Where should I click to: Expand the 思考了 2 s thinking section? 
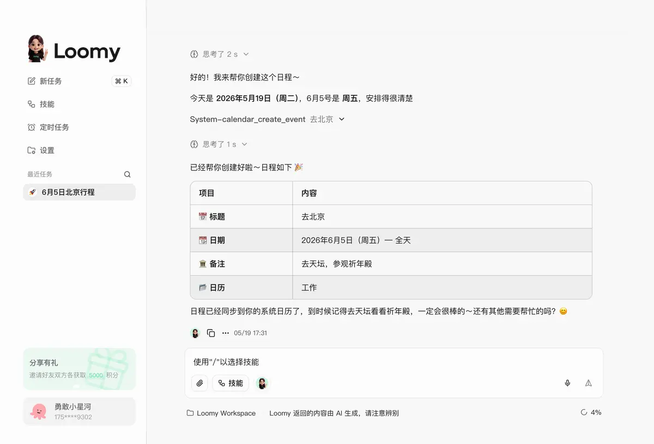coord(220,54)
